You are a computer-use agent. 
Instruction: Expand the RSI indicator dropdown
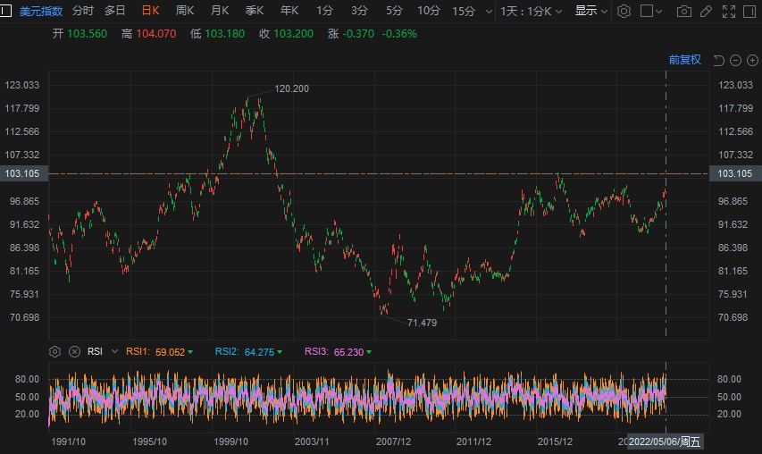(113, 352)
